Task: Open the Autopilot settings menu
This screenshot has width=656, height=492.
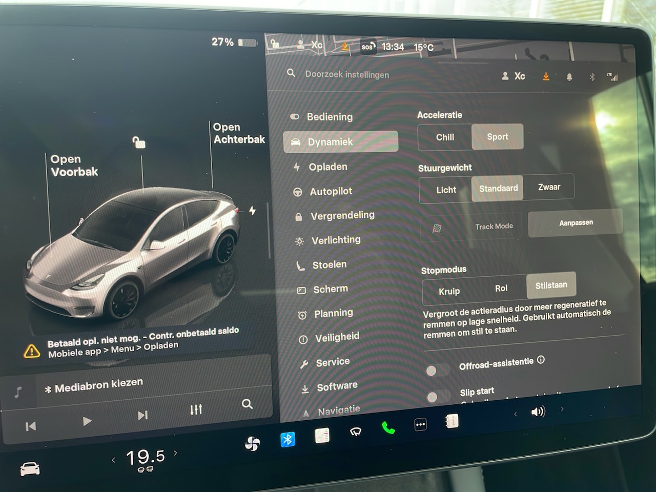Action: (x=331, y=192)
